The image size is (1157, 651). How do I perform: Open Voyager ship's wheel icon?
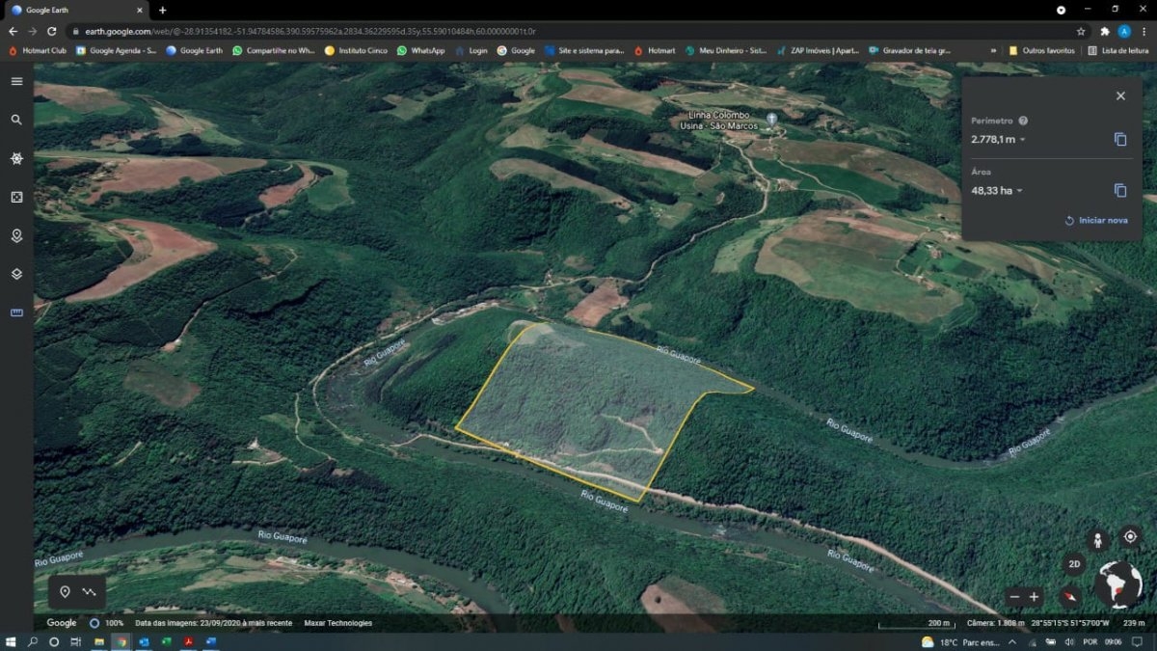[x=16, y=158]
